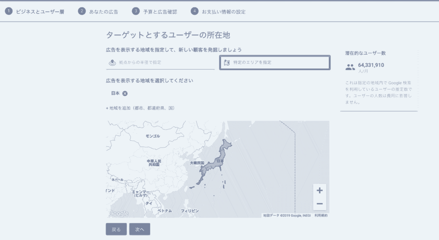This screenshot has width=439, height=240.
Task: Select 特定のエリアを指定 option
Action: coord(253,62)
